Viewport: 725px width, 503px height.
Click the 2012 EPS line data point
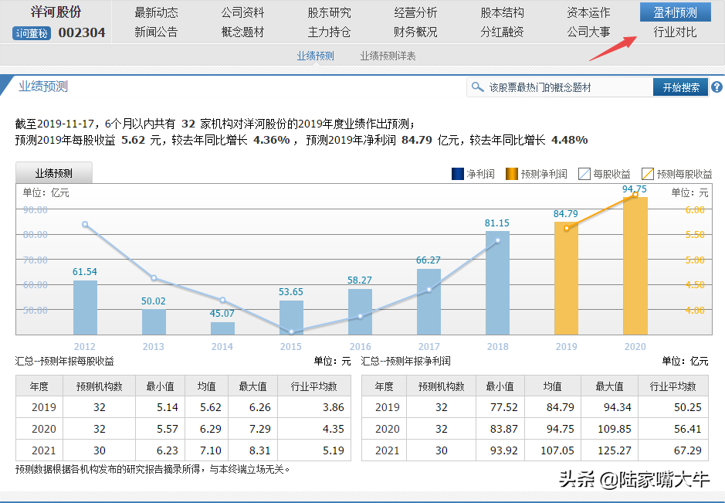[x=85, y=224]
